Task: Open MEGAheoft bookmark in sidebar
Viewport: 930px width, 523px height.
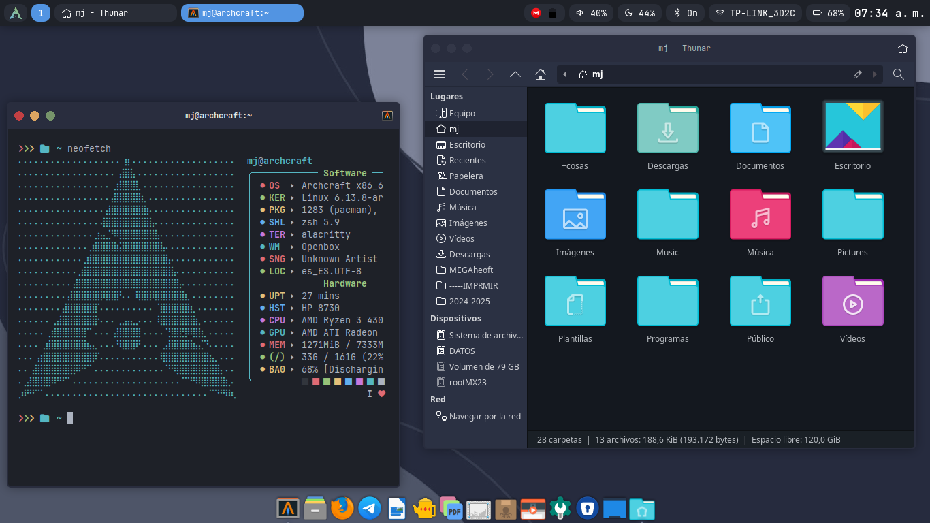Action: [x=475, y=270]
